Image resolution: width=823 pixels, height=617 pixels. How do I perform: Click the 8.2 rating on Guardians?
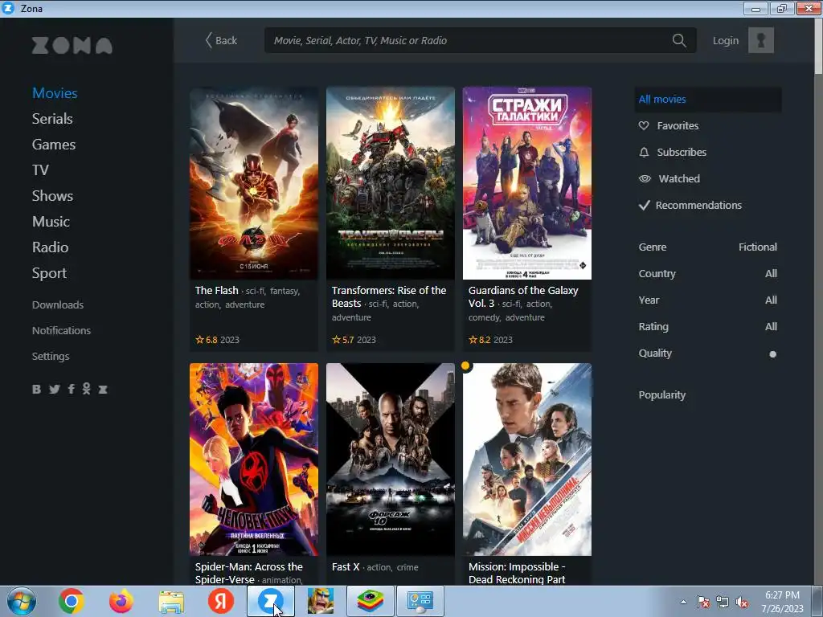click(480, 340)
